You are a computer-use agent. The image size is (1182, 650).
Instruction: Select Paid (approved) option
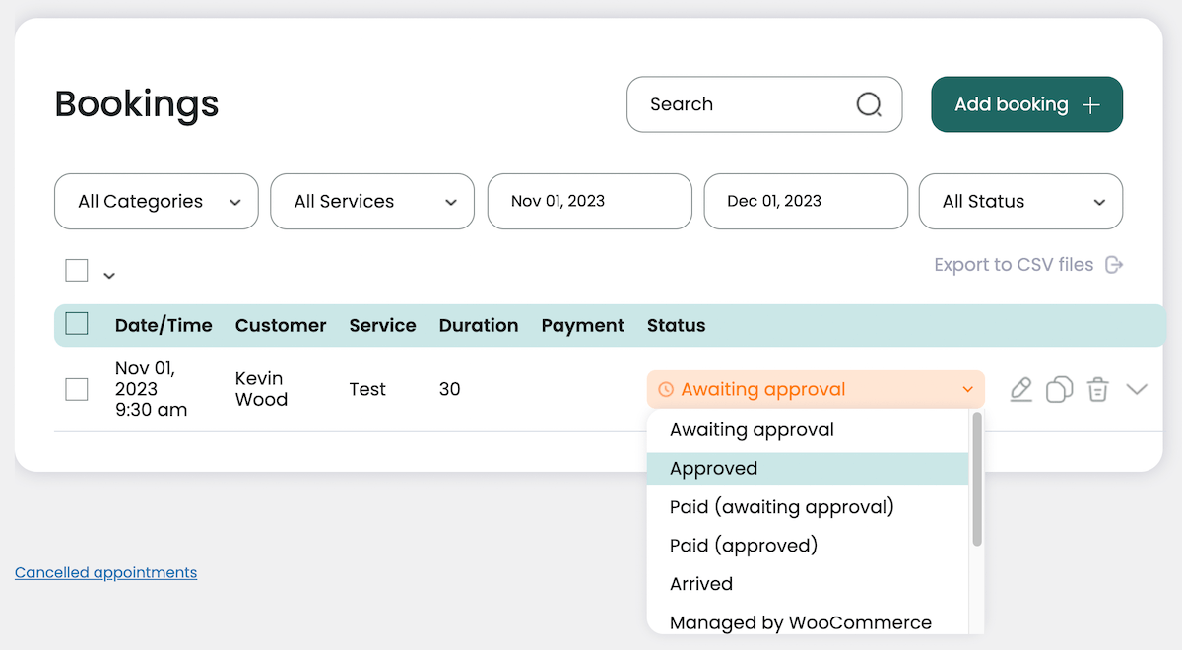click(x=808, y=546)
